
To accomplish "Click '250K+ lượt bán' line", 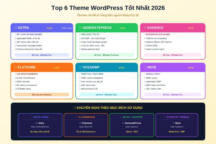I will 22,81.
